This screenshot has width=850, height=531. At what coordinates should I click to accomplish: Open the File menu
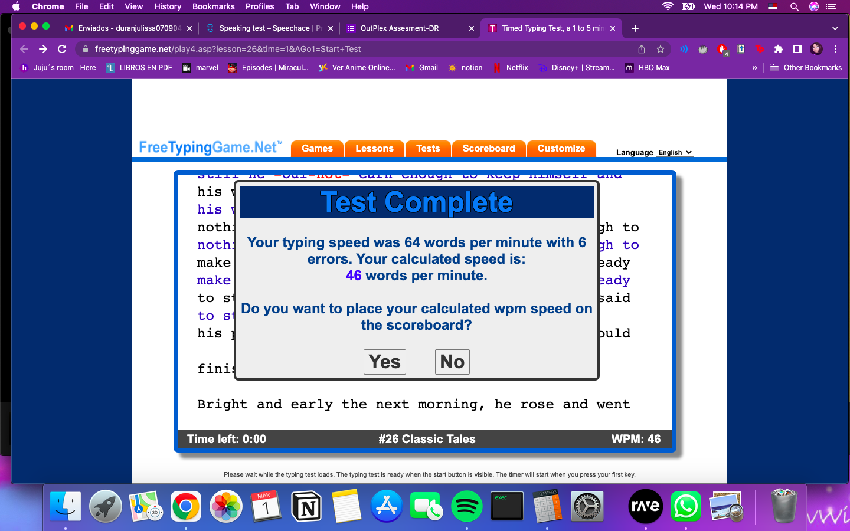click(x=81, y=6)
